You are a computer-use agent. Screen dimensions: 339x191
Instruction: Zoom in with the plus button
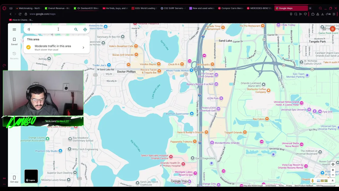333,170
